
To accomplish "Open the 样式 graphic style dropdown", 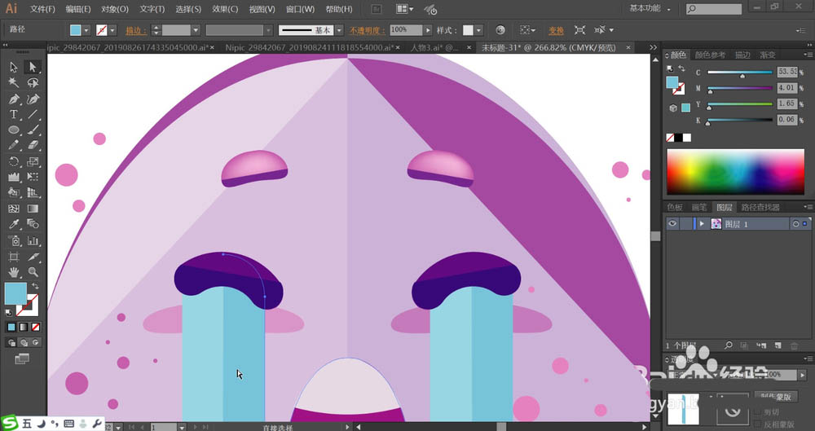I will (x=478, y=30).
